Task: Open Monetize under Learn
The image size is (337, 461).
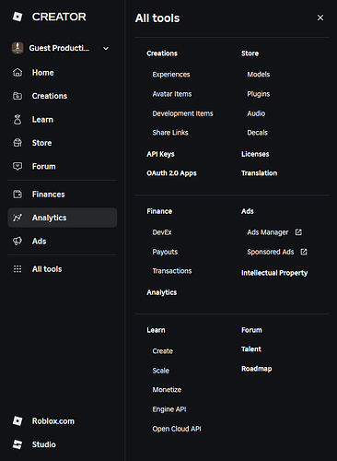Action: coord(167,389)
